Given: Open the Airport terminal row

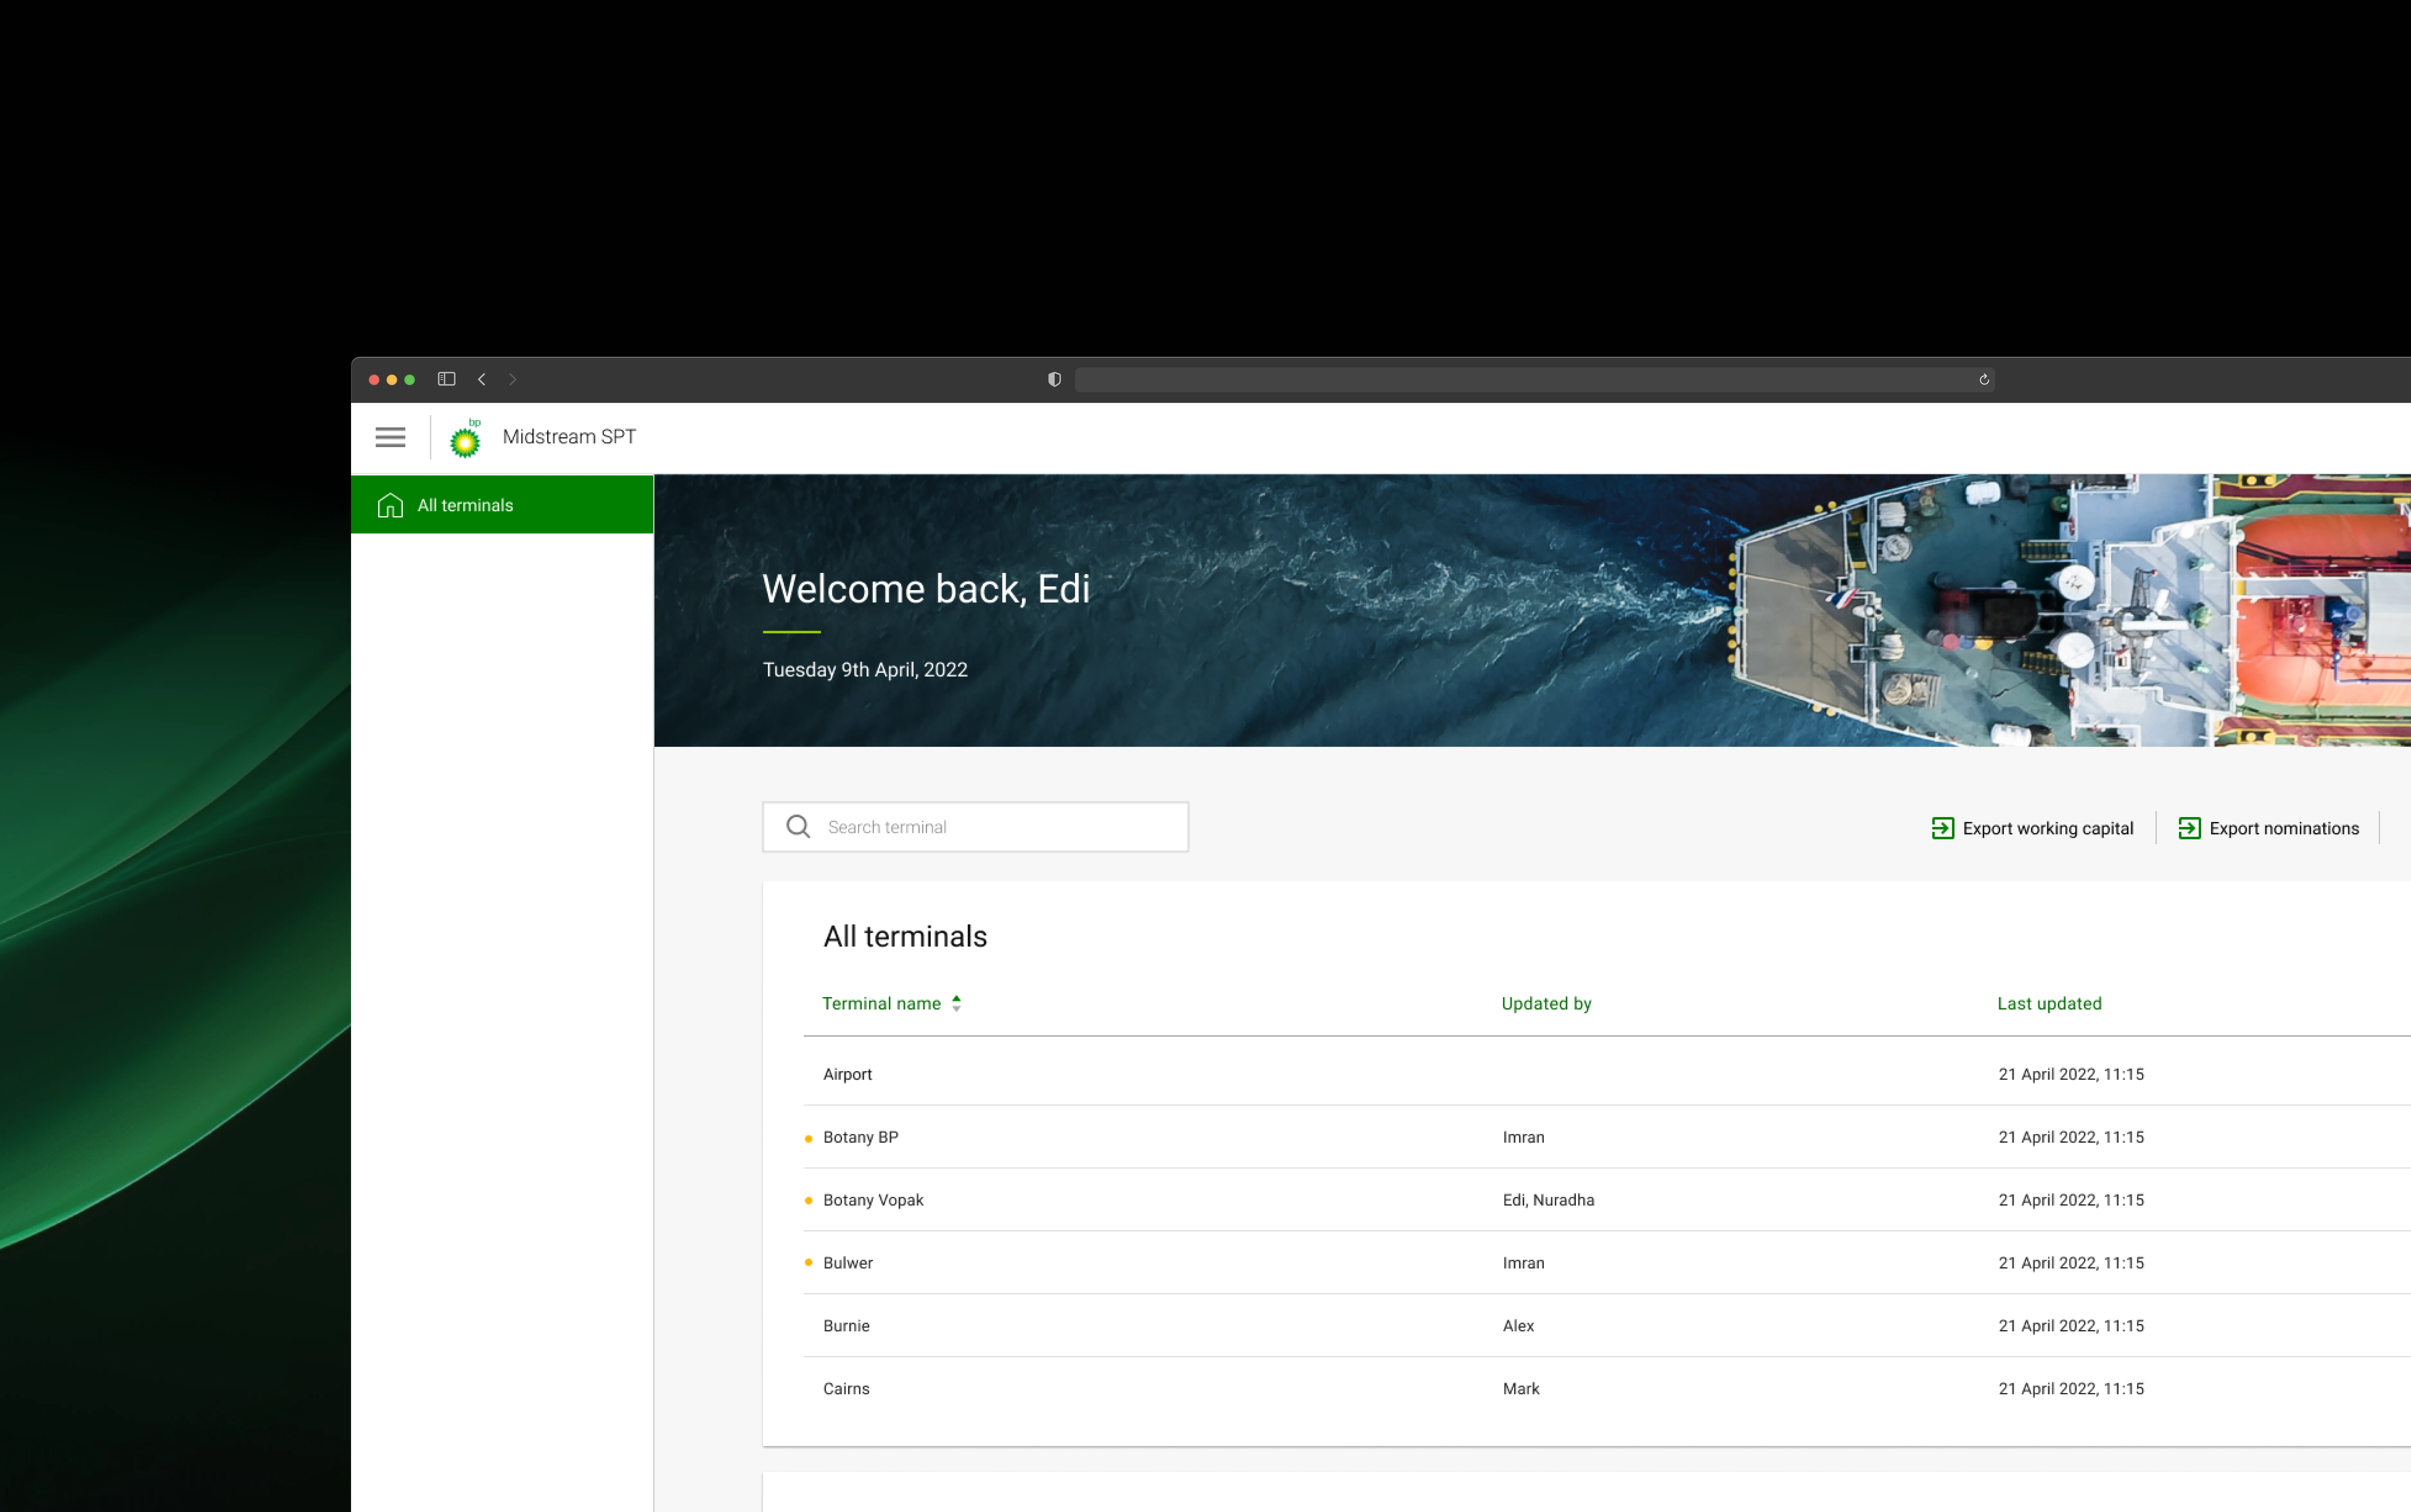Looking at the screenshot, I should [847, 1074].
